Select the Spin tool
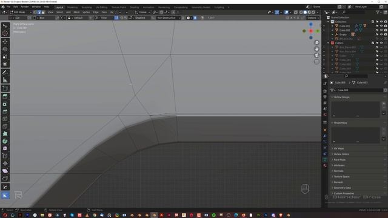388x218 pixels. pos(5,141)
